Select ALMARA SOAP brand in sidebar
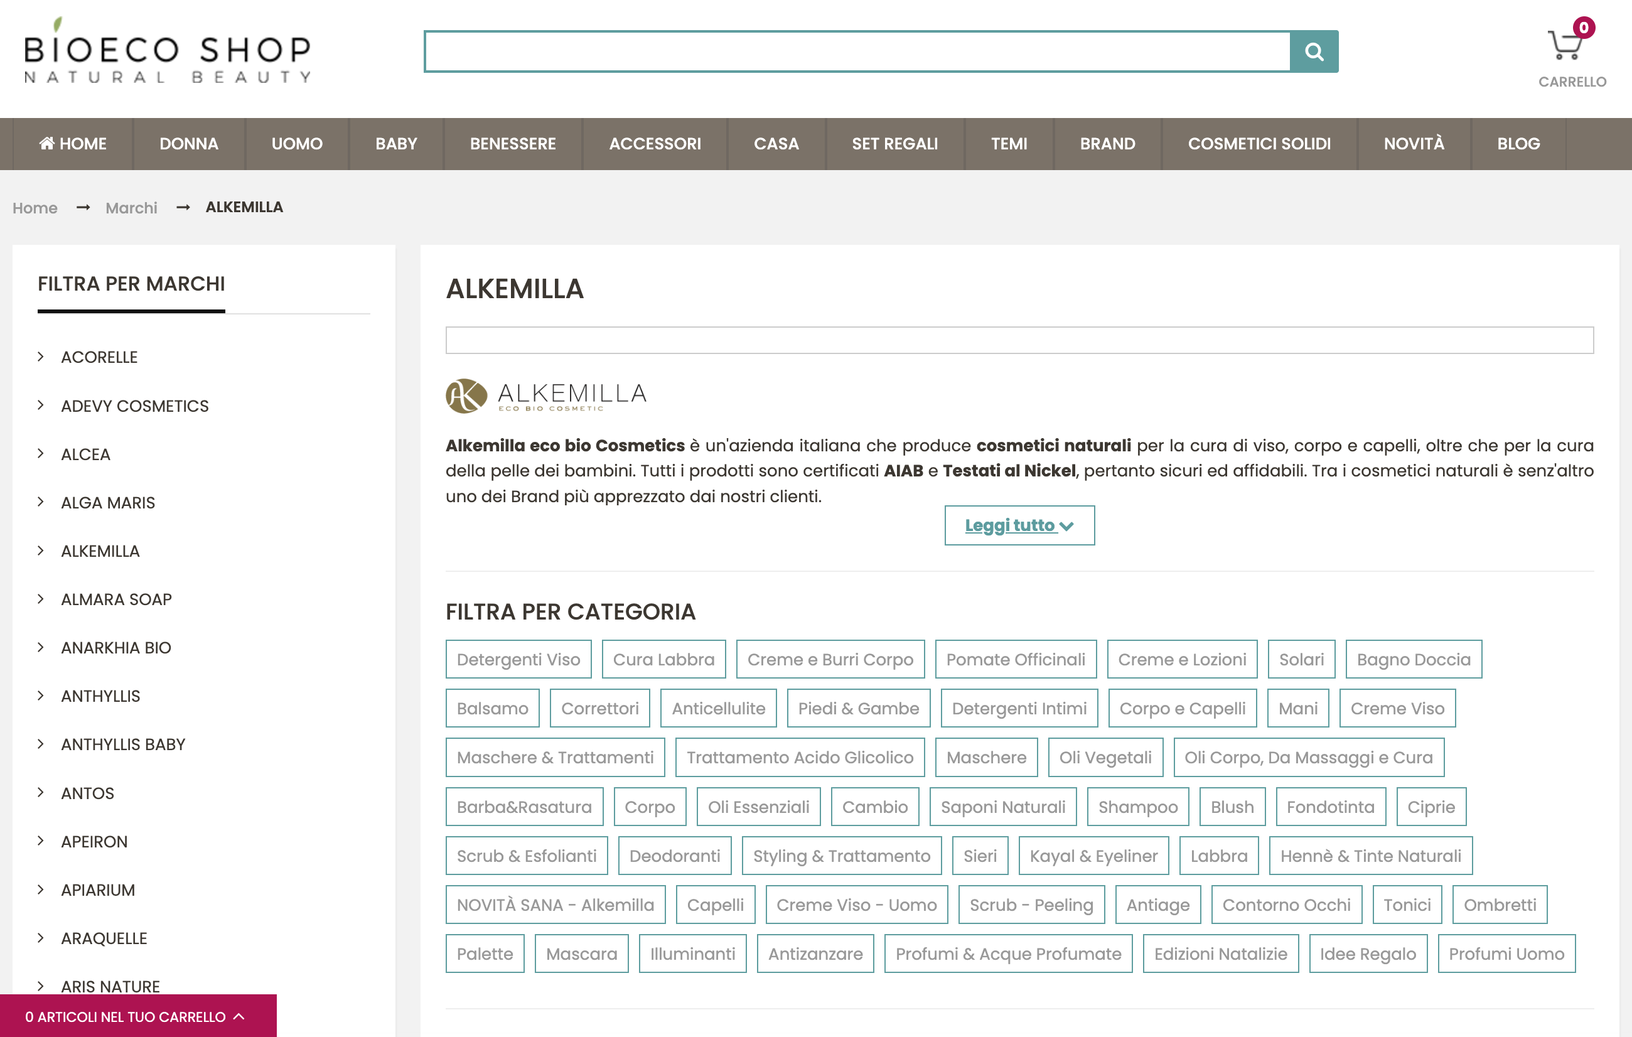The image size is (1632, 1037). click(116, 599)
